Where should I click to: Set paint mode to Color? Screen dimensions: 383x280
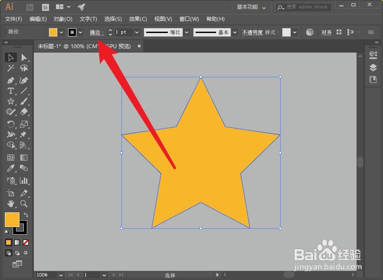coord(8,242)
